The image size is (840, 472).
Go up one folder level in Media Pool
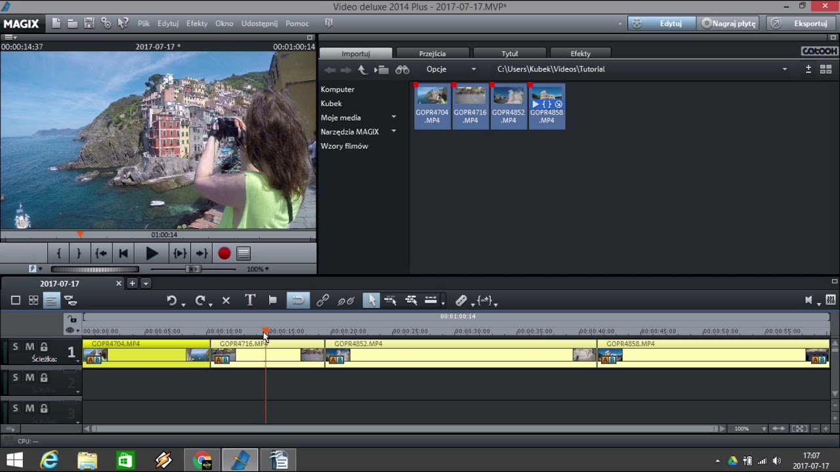[x=362, y=69]
